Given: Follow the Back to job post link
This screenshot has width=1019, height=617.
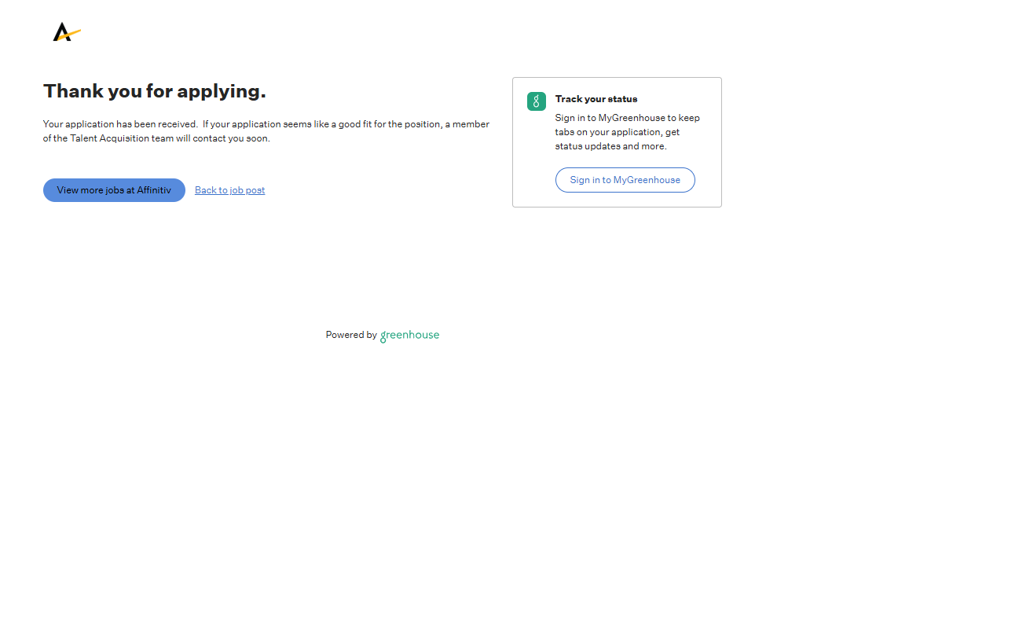Looking at the screenshot, I should click(x=229, y=190).
